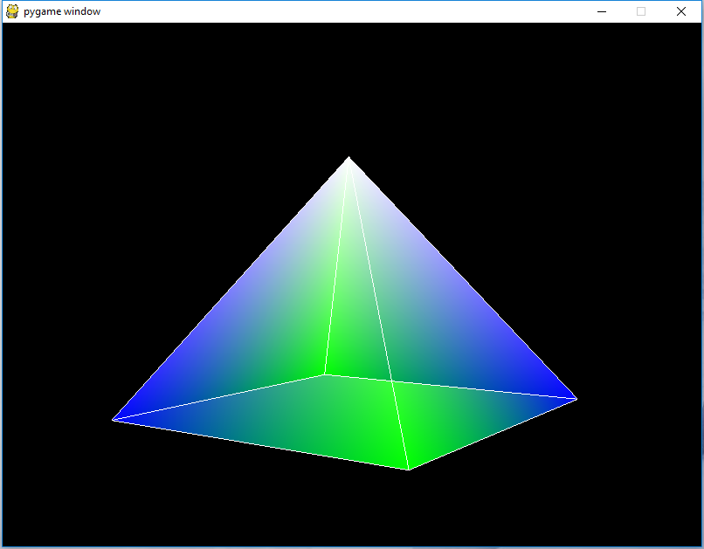The image size is (704, 549).
Task: Click the title bar of the window
Action: 349,10
